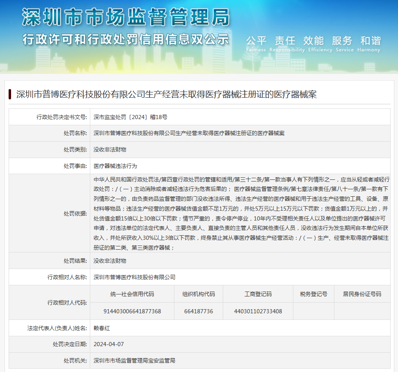The width and height of the screenshot is (398, 372).
Task: Select the decision date 2024-04-07
Action: 109,344
